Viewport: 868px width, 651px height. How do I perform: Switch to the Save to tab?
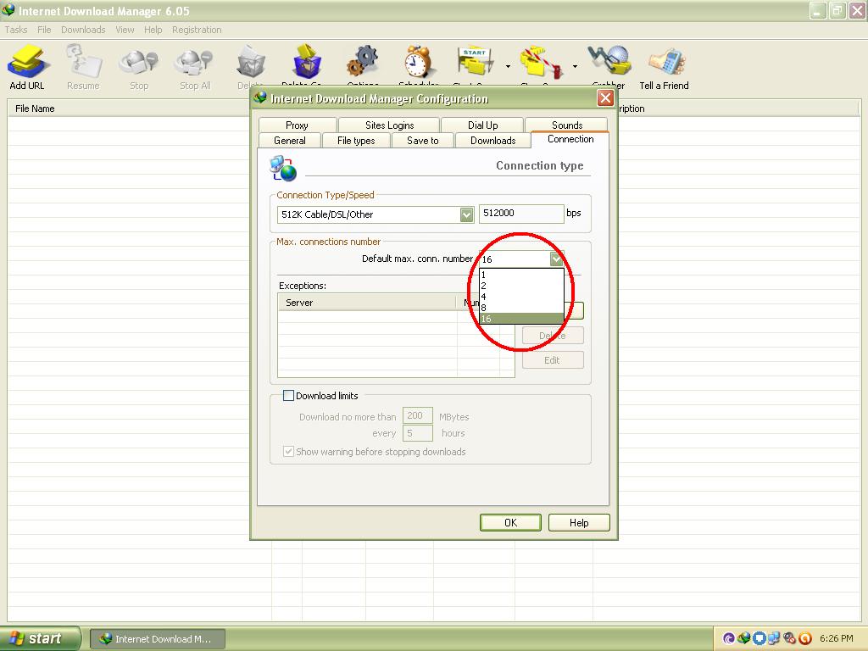422,141
